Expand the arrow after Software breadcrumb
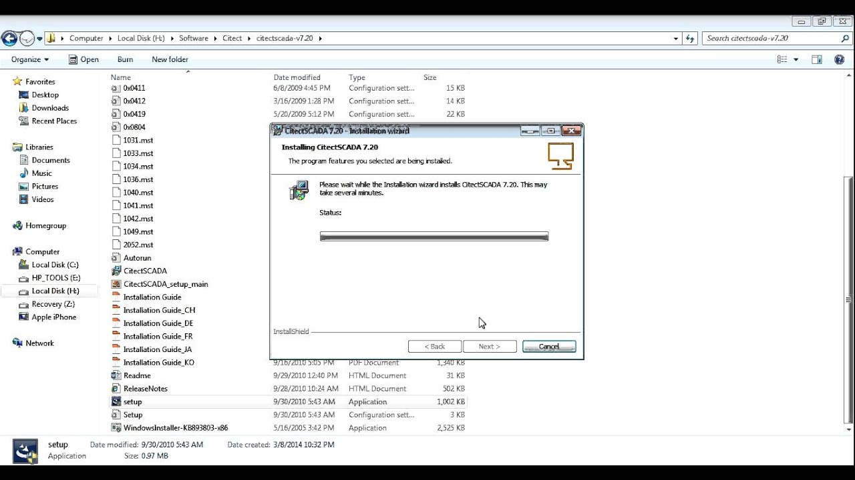The width and height of the screenshot is (855, 480). pyautogui.click(x=215, y=39)
